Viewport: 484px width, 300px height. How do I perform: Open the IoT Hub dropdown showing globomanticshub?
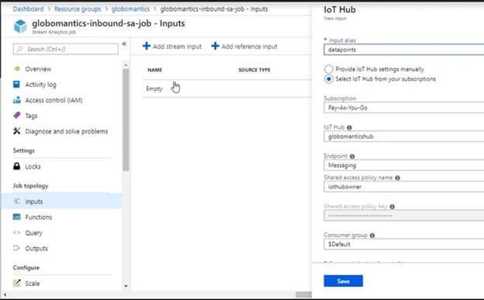click(x=404, y=136)
